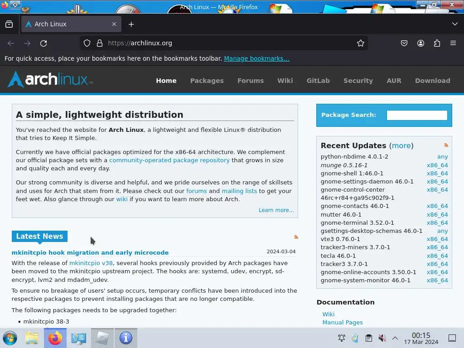
Task: Open the clock showing 00:15
Action: tap(421, 338)
